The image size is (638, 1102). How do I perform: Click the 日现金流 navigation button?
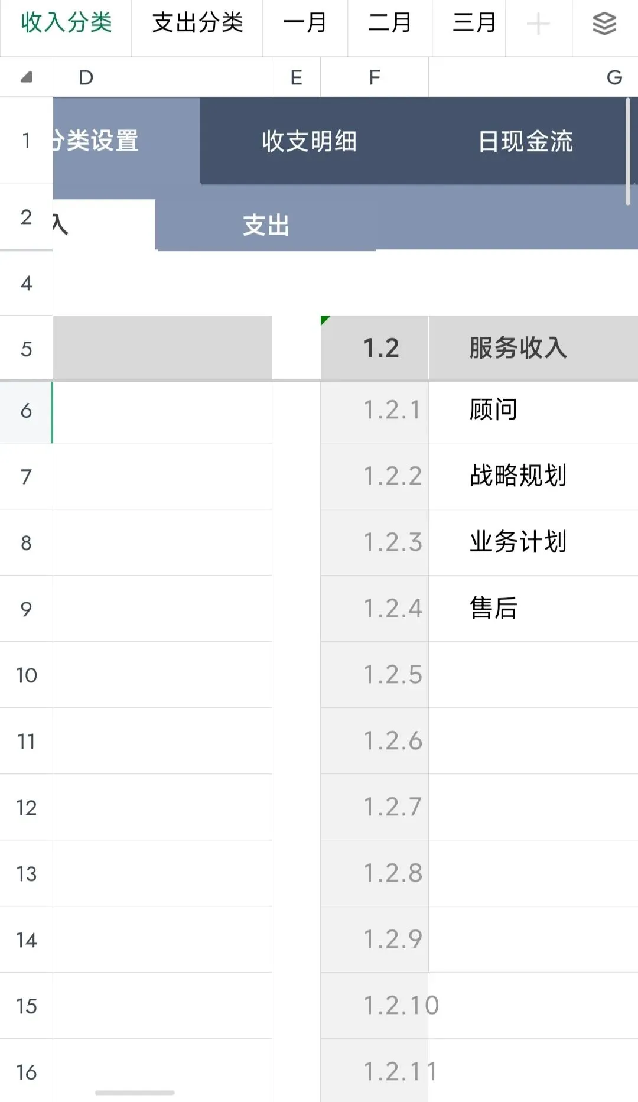[525, 141]
